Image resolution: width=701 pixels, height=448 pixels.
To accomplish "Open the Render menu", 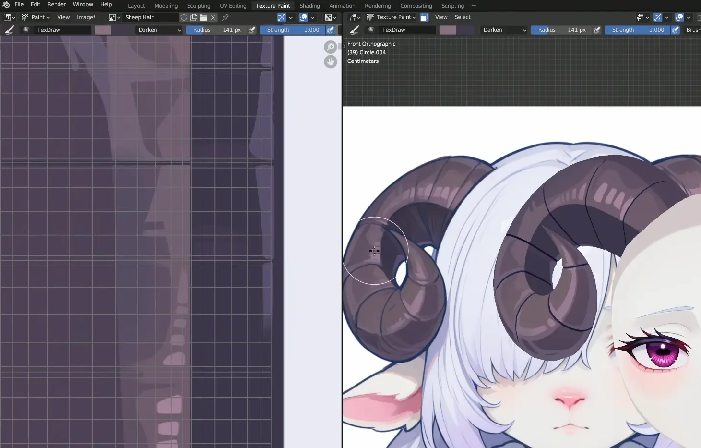I will pos(56,5).
